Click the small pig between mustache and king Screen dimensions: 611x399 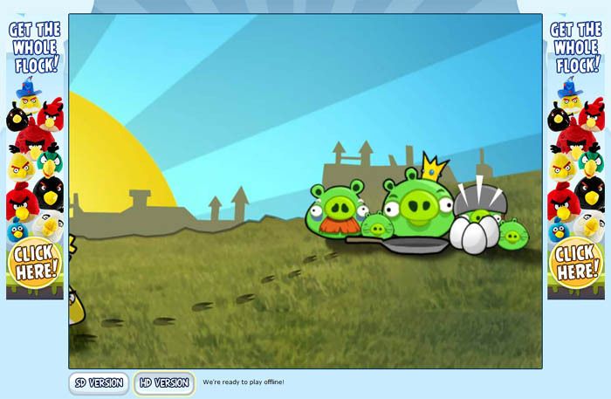click(x=376, y=225)
